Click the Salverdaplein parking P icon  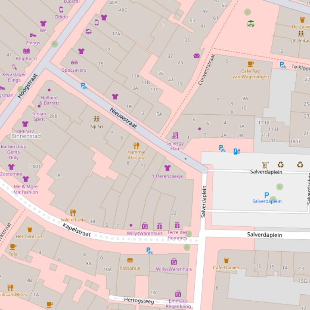click(266, 195)
